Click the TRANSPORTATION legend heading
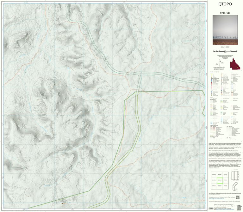Viewport: 243px width, 212px height. (x=214, y=125)
